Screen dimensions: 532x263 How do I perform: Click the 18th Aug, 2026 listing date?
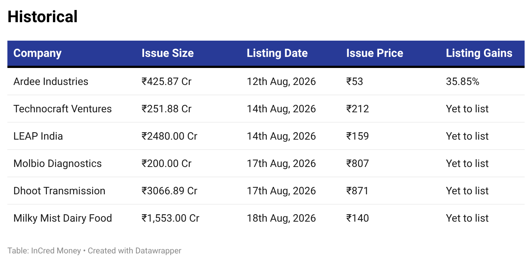(281, 218)
